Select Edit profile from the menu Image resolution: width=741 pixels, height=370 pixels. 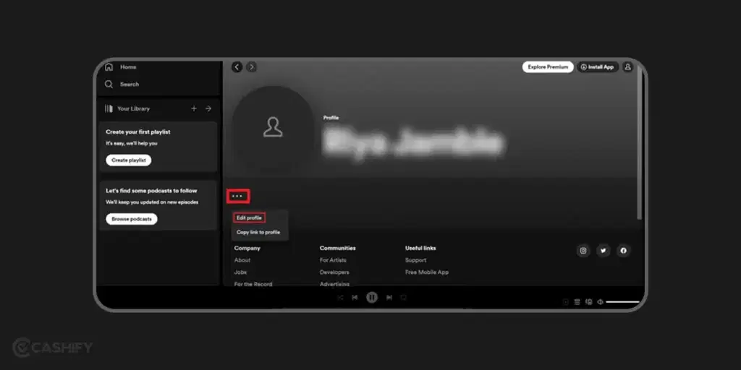point(249,218)
